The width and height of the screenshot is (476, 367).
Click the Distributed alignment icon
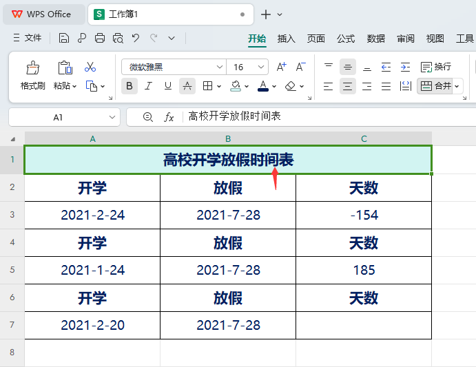point(406,86)
